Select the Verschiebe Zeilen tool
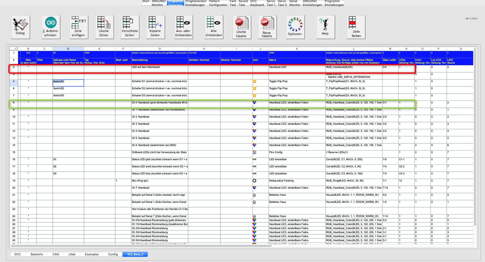 pos(129,27)
